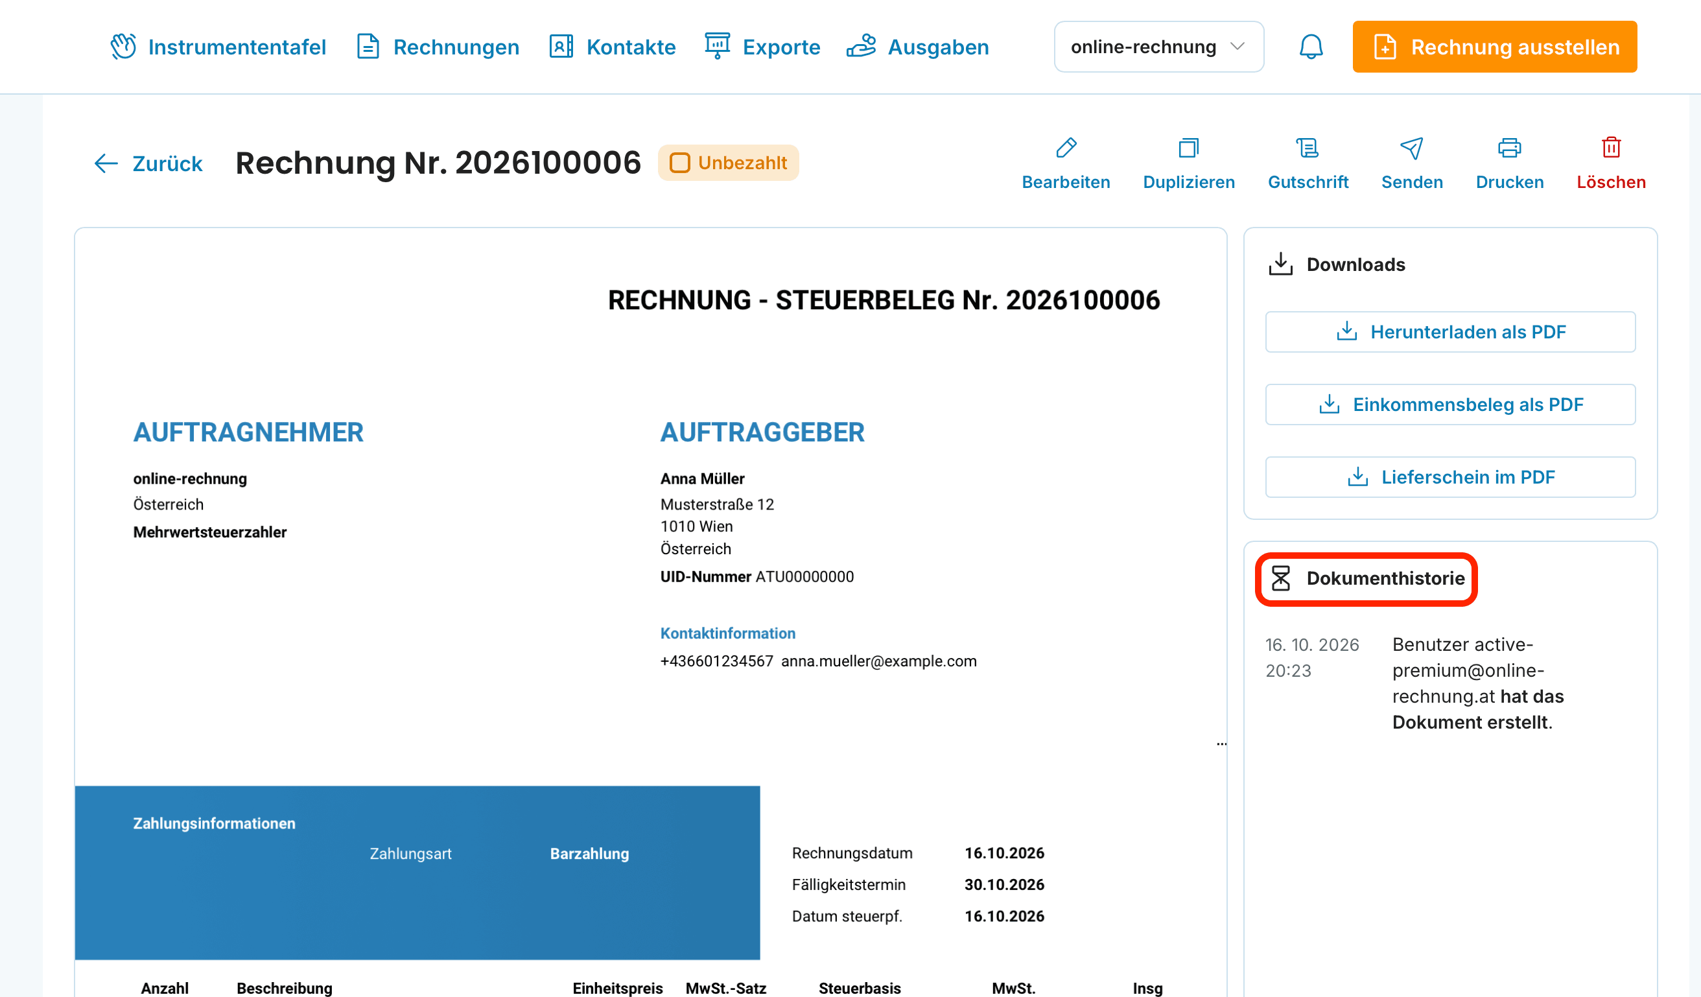Open the Ausgaben section
This screenshot has width=1701, height=997.
(x=918, y=47)
